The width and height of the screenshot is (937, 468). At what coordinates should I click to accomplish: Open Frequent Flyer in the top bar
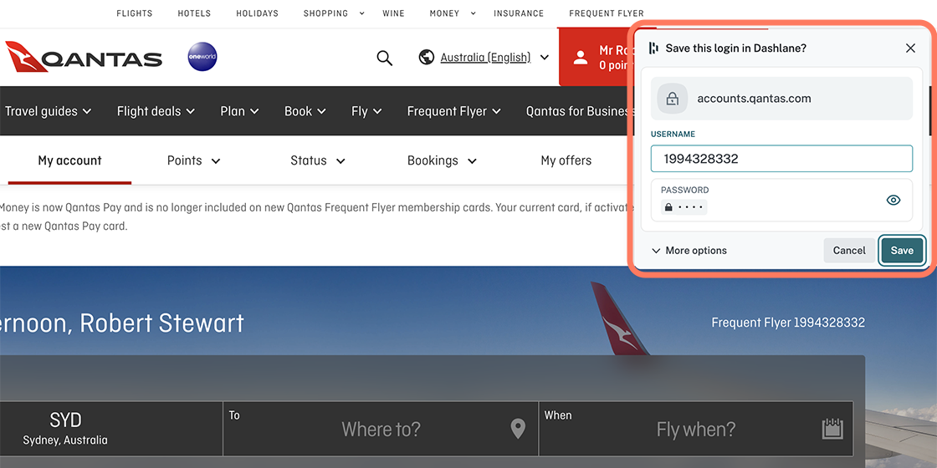pyautogui.click(x=607, y=13)
